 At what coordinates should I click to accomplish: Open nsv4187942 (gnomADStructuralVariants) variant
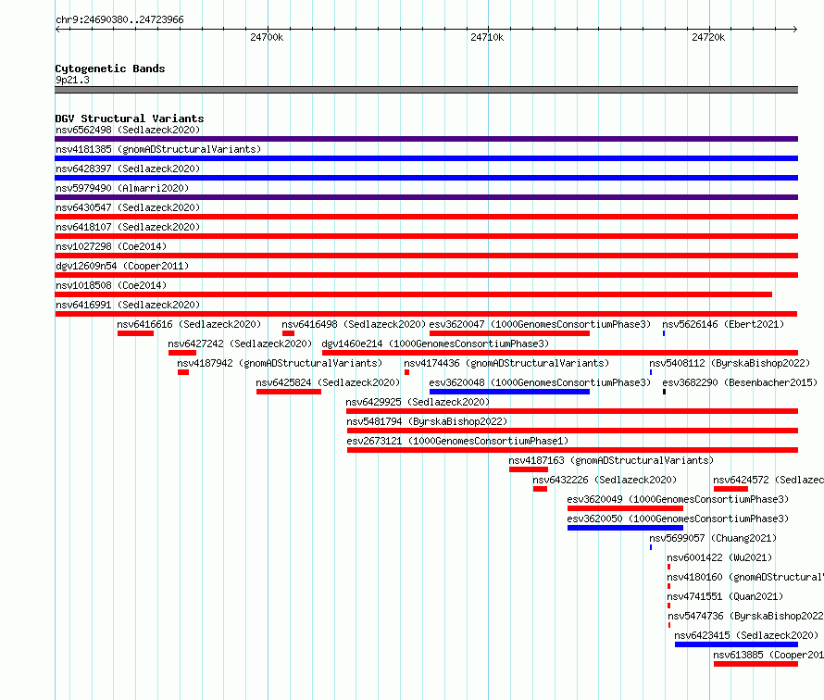[x=280, y=363]
